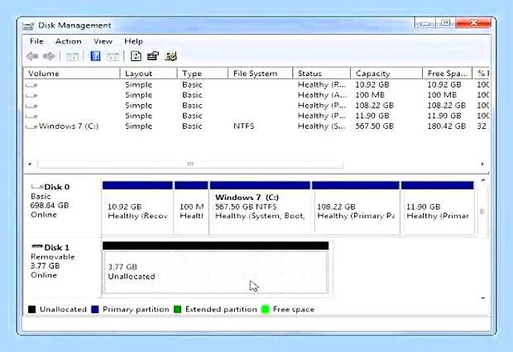The width and height of the screenshot is (513, 352).
Task: Click the Back arrow toolbar icon
Action: pos(32,56)
